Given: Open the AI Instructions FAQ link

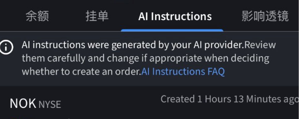Looking at the screenshot, I should point(183,72).
